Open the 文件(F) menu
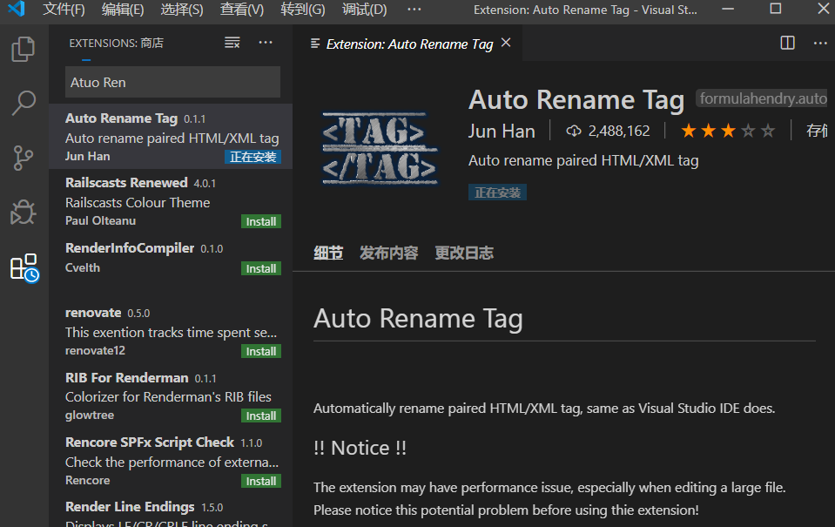 coord(64,10)
